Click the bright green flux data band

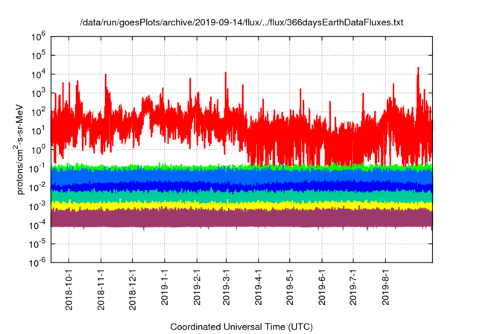(x=241, y=167)
